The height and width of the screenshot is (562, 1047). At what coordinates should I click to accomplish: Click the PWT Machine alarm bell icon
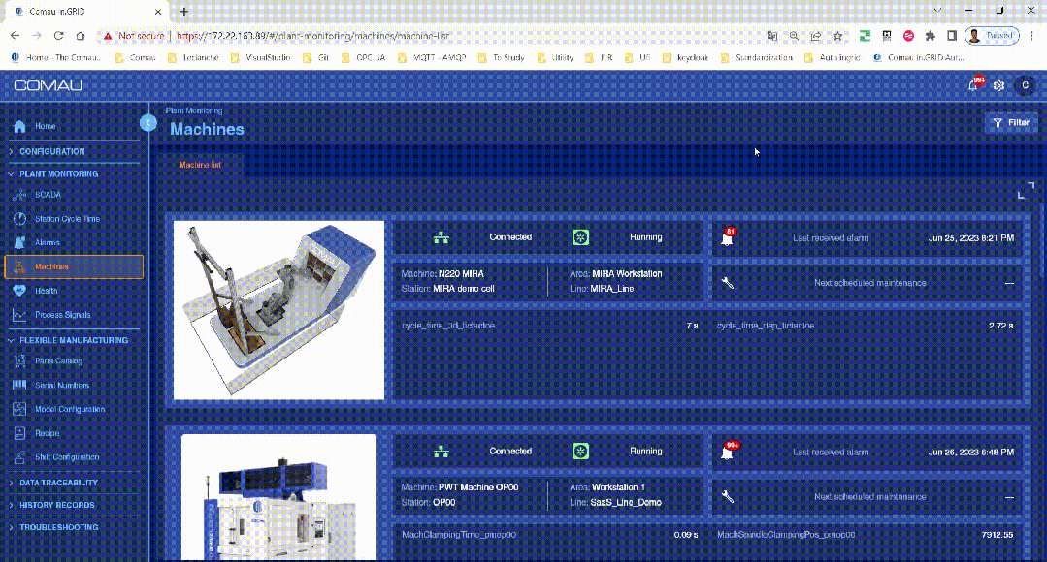click(727, 452)
